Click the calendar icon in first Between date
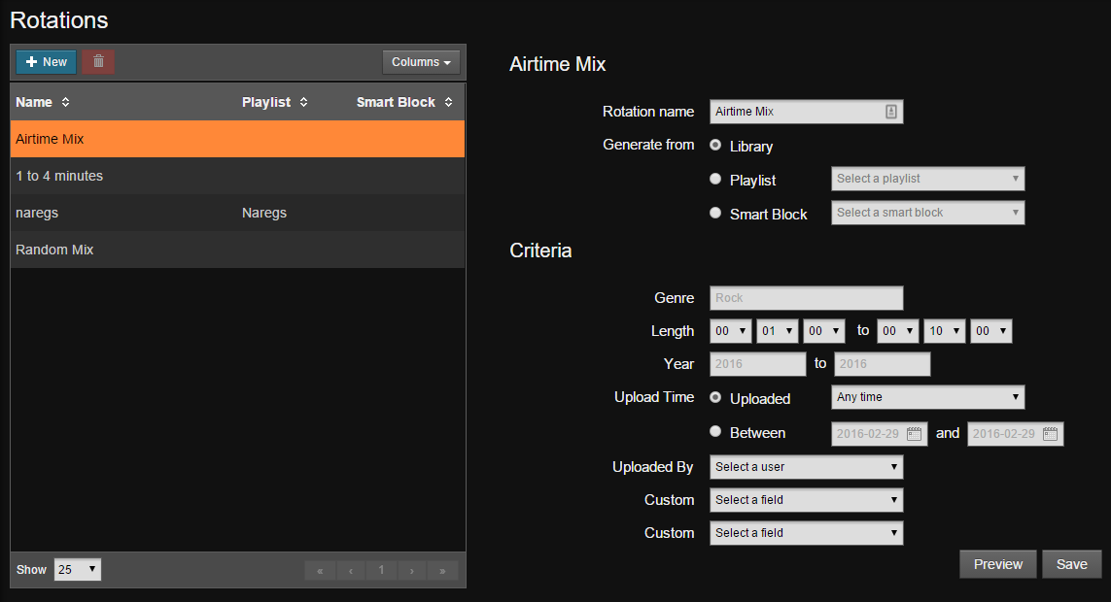The width and height of the screenshot is (1111, 602). (914, 434)
